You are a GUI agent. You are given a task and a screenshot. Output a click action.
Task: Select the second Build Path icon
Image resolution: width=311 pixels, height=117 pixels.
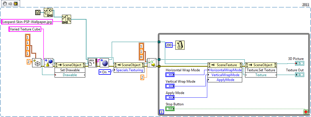coord(66,19)
